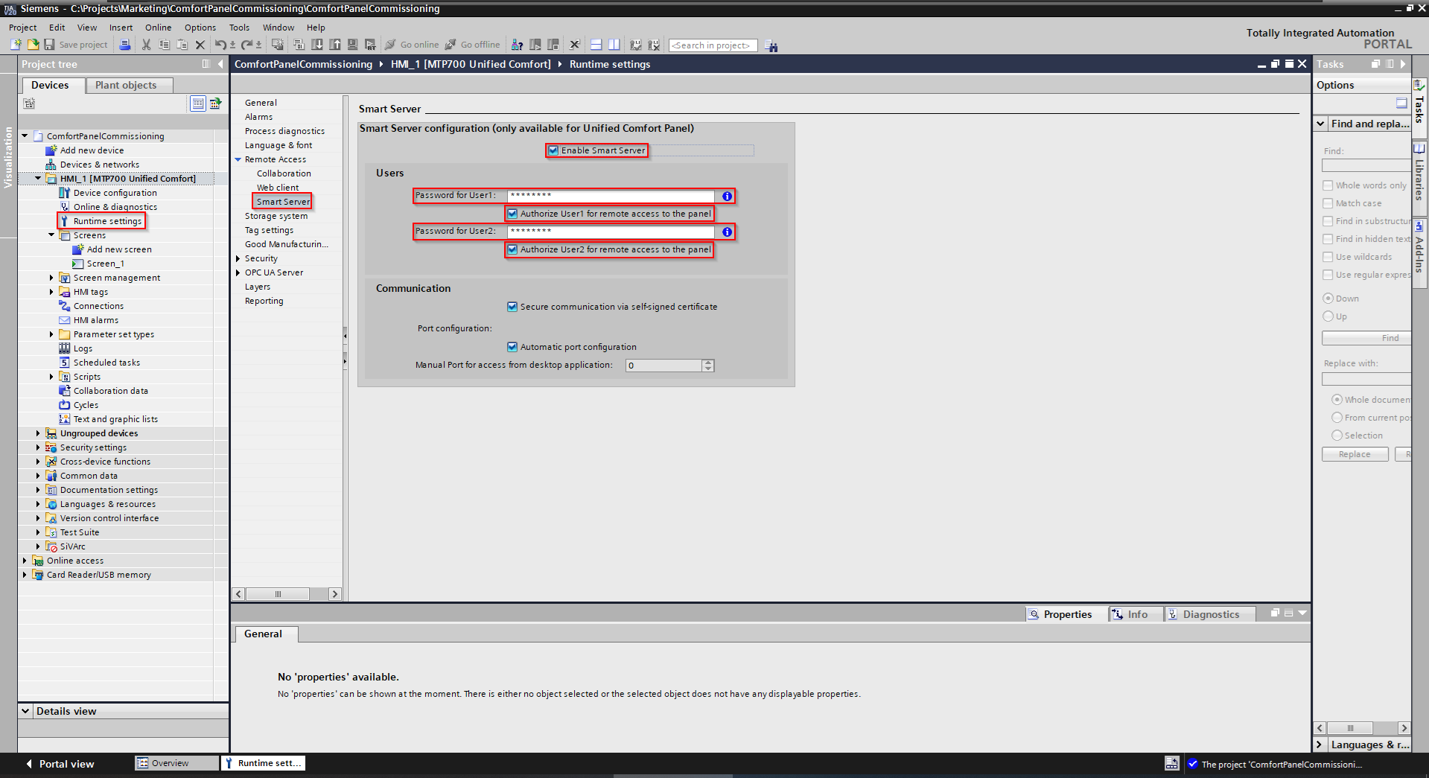
Task: Expand the Security settings node
Action: point(238,258)
